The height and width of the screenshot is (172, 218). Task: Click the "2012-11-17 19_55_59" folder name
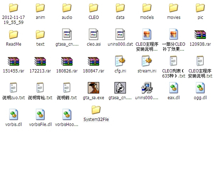(13, 20)
